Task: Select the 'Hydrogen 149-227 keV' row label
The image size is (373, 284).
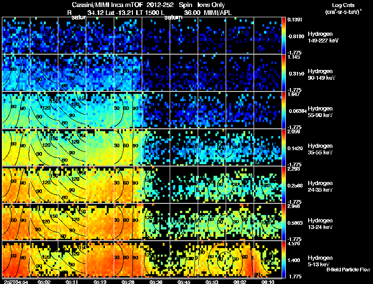Action: point(323,37)
